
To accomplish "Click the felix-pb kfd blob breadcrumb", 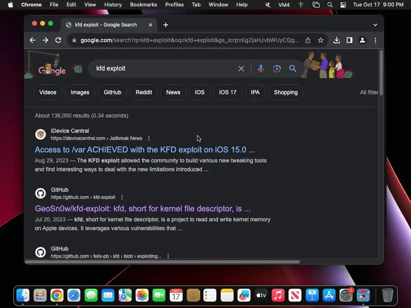I will (x=106, y=256).
